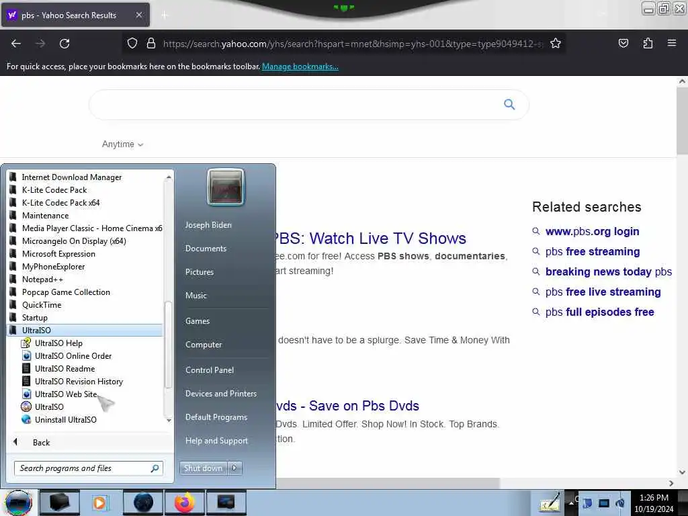Open Firefox from the taskbar
This screenshot has width=688, height=516.
point(185,503)
